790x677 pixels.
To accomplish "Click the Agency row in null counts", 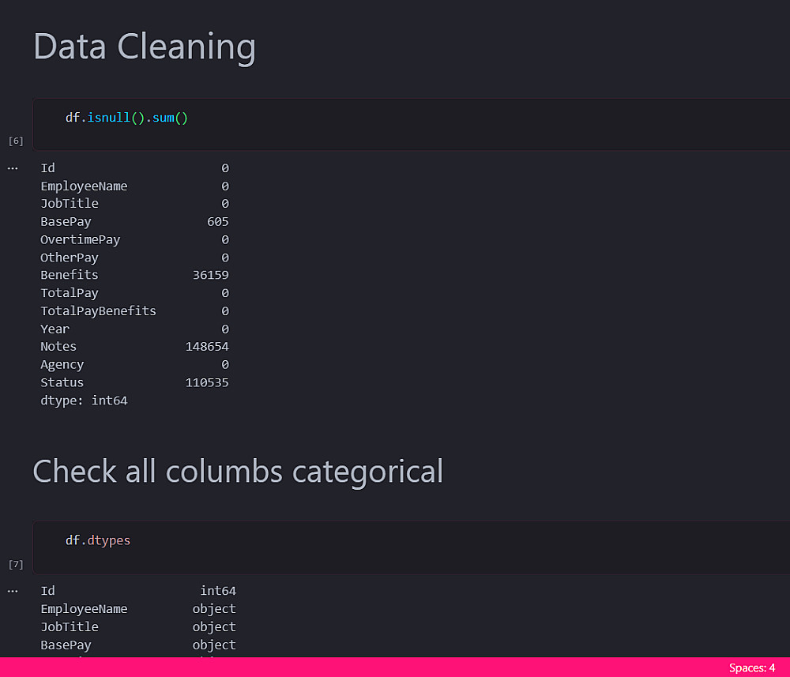I will point(62,365).
